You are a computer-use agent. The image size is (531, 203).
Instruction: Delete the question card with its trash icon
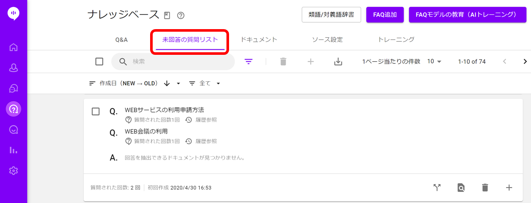click(x=485, y=187)
